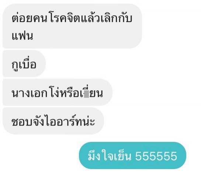The height and width of the screenshot is (172, 201).
Task: Select the teal reply bubble มึงใจเย็น 555555
Action: tap(132, 155)
